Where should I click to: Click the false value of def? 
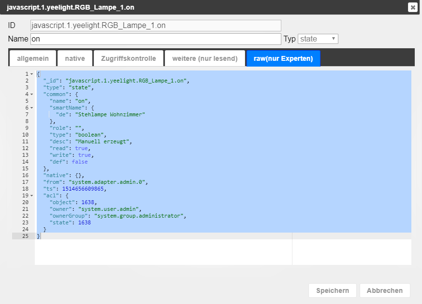pyautogui.click(x=80, y=162)
